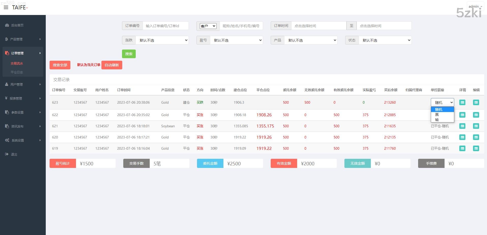Image resolution: width=487 pixels, height=235 pixels.
Task: Click edit icon for order 623
Action: (476, 102)
